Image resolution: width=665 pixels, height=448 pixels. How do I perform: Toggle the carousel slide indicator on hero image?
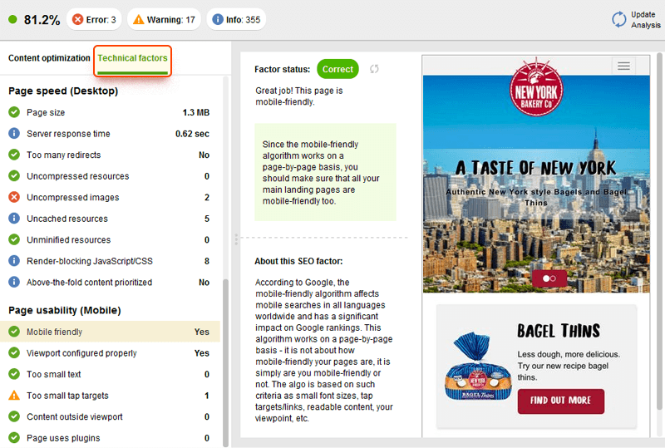(x=549, y=279)
